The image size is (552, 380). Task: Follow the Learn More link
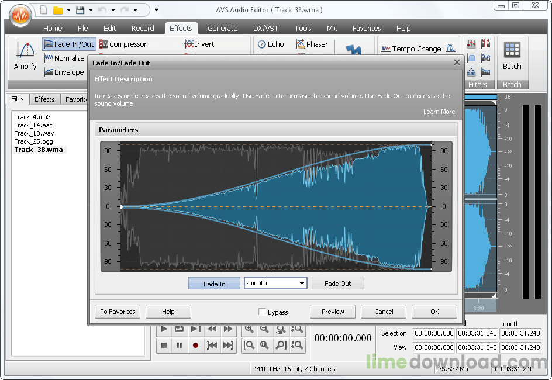(x=439, y=112)
